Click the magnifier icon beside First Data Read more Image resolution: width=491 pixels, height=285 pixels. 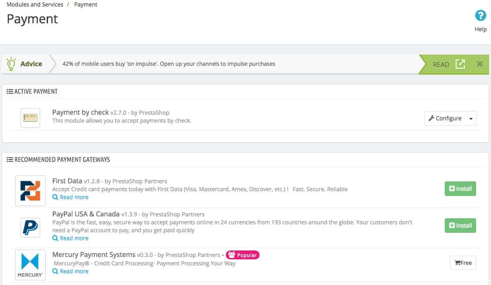(54, 197)
